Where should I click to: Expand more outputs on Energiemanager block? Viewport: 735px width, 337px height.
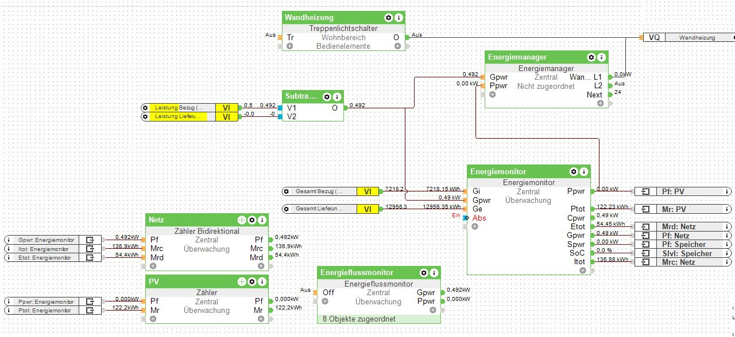[x=600, y=103]
